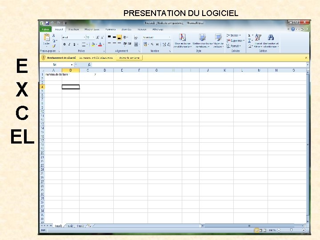Click the percent style icon
320x240 pixels.
pyautogui.click(x=152, y=44)
